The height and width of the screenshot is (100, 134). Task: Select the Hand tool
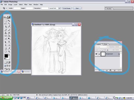pos(6,51)
